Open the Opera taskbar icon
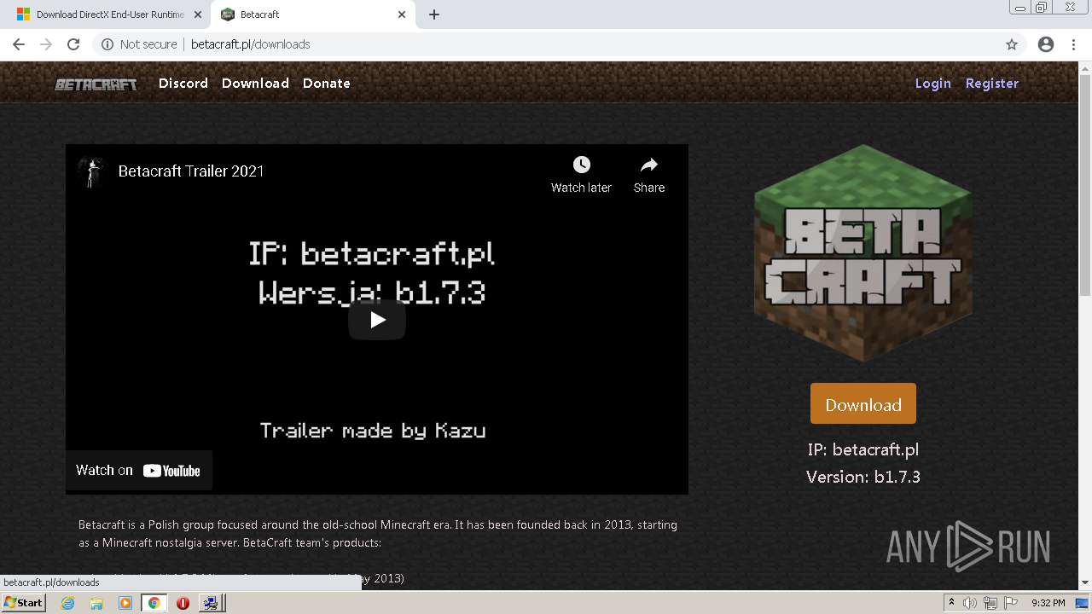 click(183, 603)
